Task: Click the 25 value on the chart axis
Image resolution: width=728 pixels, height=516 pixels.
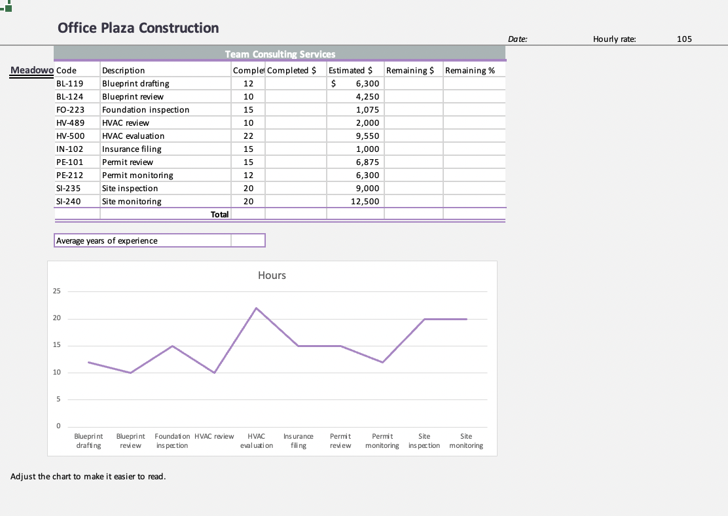Action: (57, 291)
